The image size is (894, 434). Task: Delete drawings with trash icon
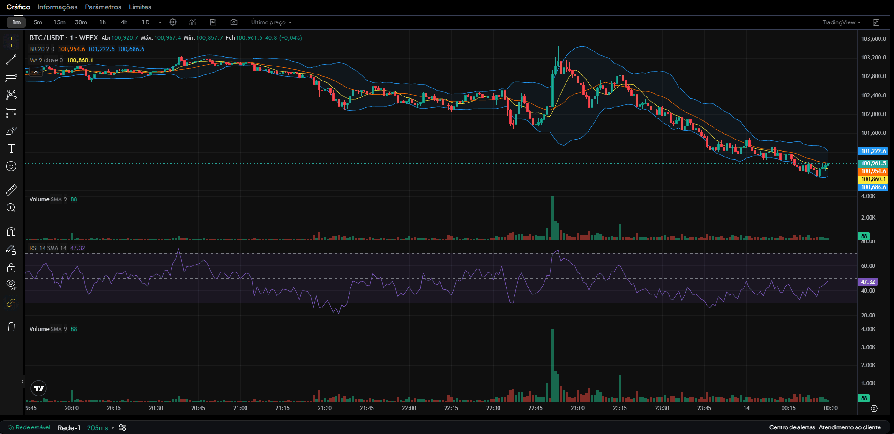click(11, 327)
